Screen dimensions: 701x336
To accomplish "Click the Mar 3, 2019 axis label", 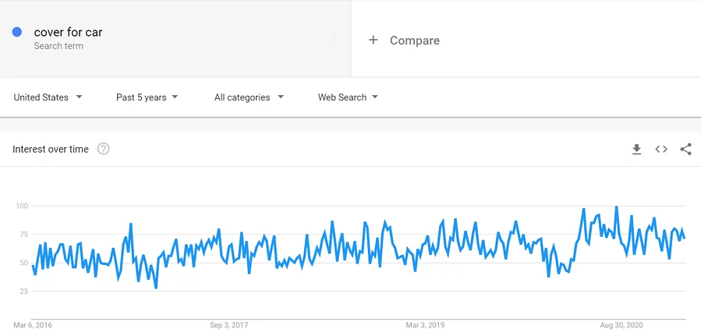I will (425, 325).
